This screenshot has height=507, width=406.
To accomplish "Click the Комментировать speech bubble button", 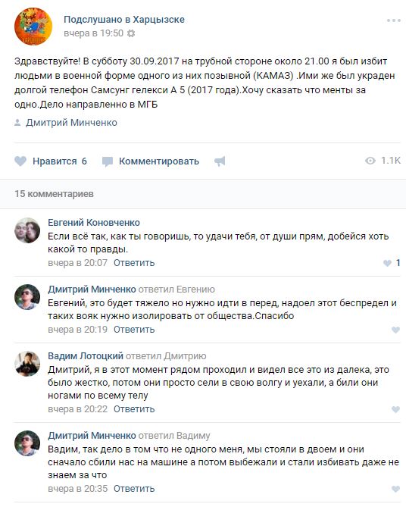I will click(x=151, y=161).
